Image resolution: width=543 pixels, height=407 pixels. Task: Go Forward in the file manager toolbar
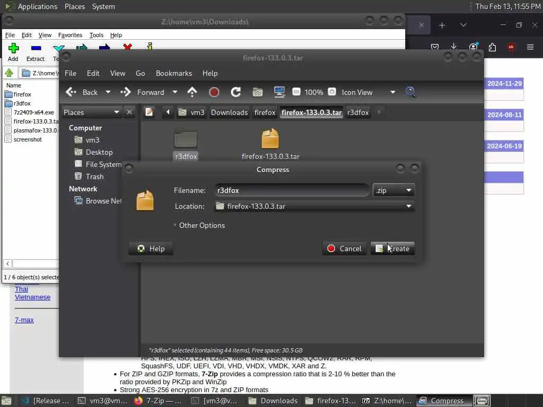[142, 92]
